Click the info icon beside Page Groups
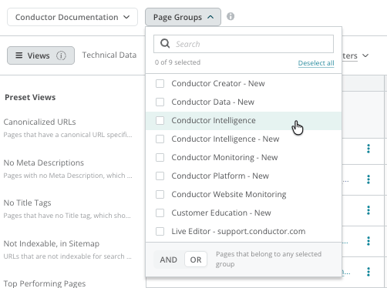The image size is (387, 288). [231, 16]
